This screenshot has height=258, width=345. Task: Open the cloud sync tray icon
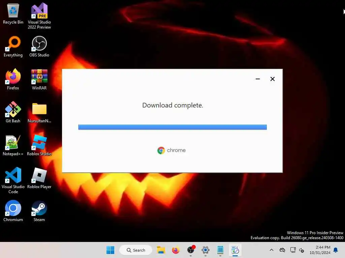282,250
